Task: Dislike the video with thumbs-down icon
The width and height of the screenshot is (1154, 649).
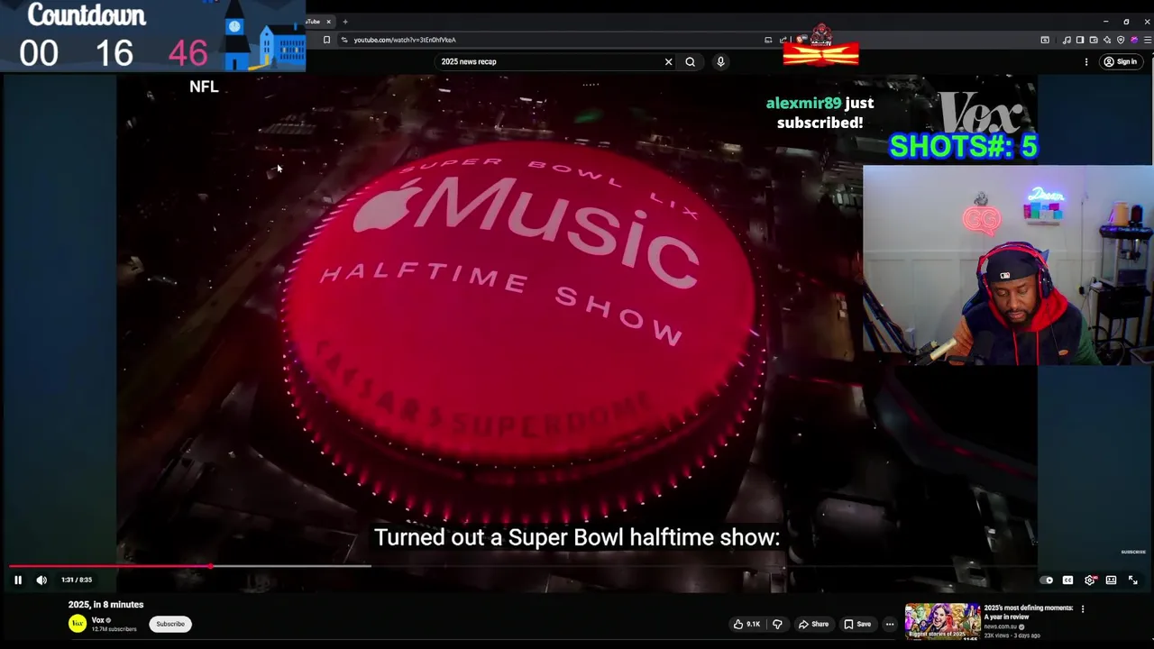Action: [777, 624]
